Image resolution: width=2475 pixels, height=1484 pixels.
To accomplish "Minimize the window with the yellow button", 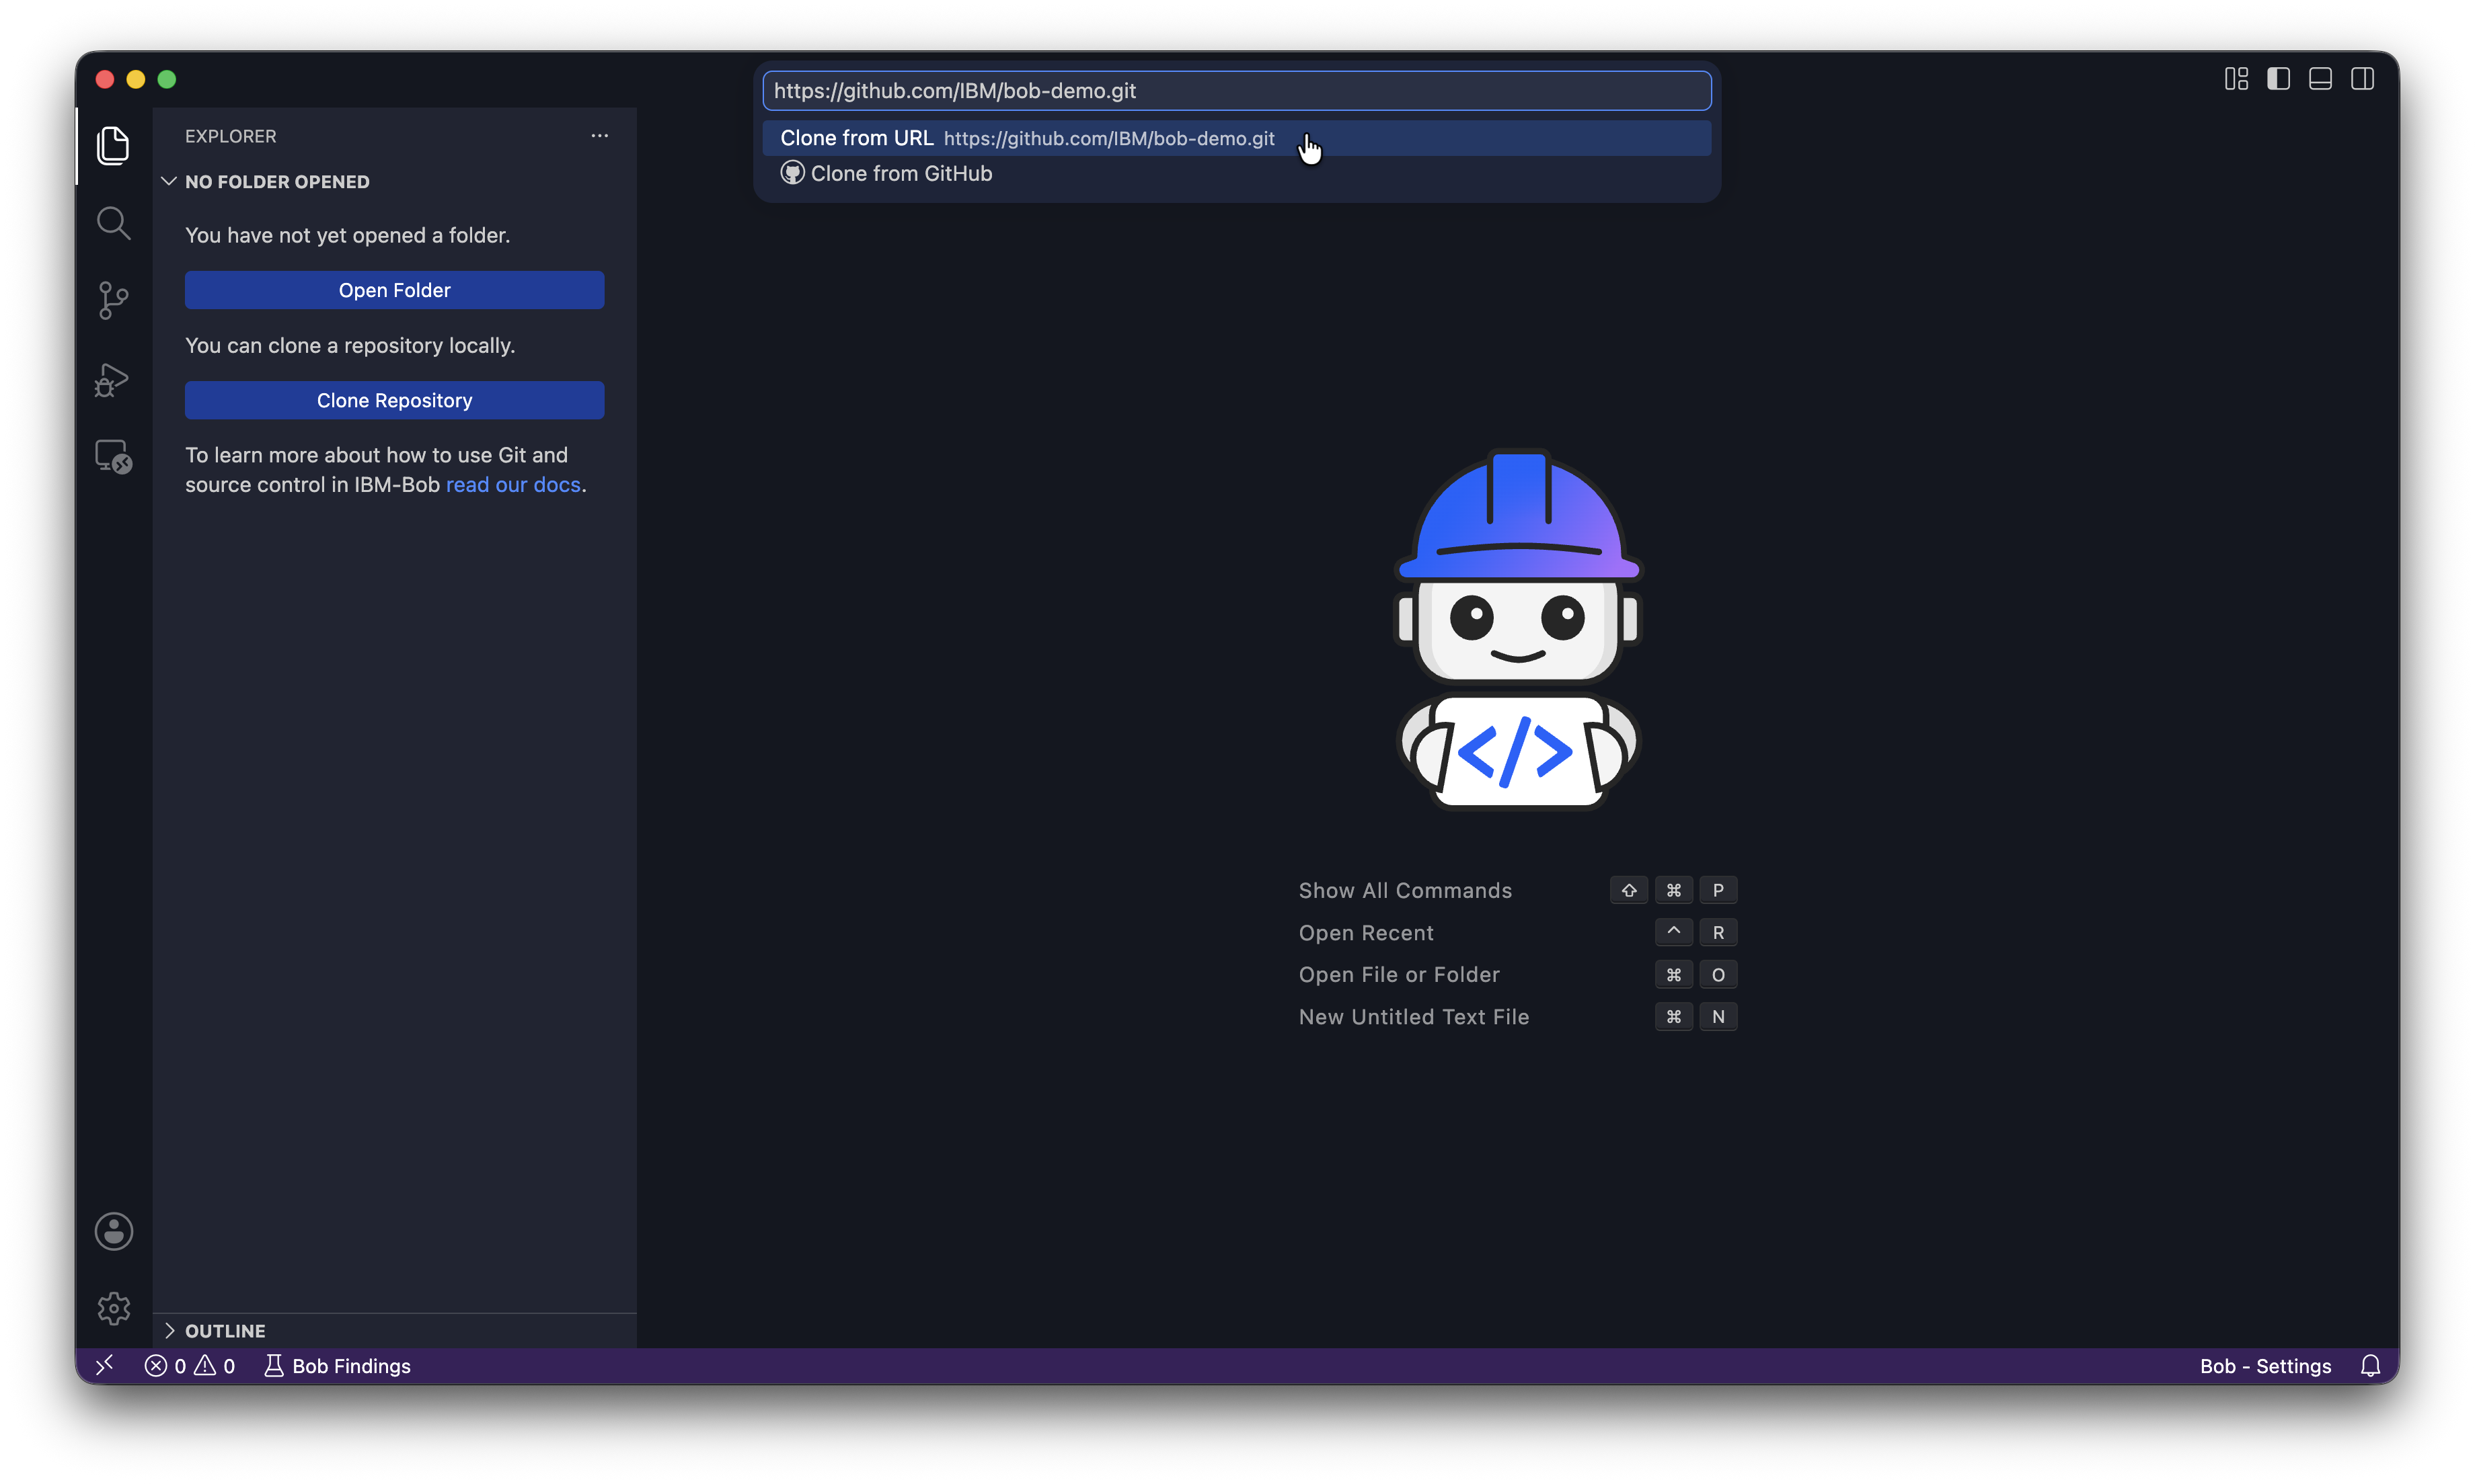I will (x=136, y=79).
